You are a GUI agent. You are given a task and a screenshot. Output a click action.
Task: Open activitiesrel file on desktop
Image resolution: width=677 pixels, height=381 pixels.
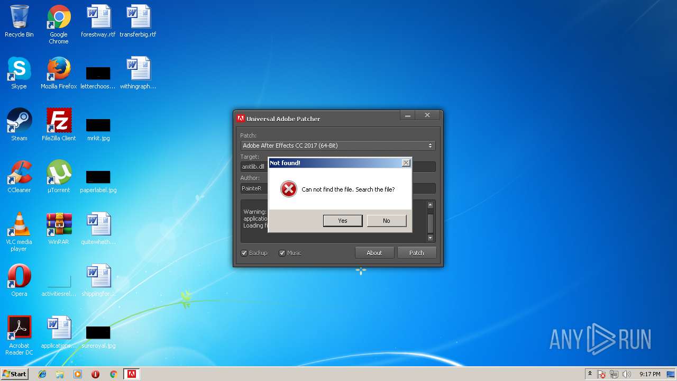[59, 285]
